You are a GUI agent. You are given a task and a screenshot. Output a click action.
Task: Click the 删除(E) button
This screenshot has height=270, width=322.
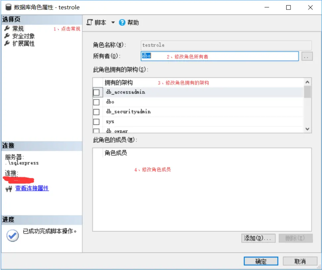tap(295, 238)
